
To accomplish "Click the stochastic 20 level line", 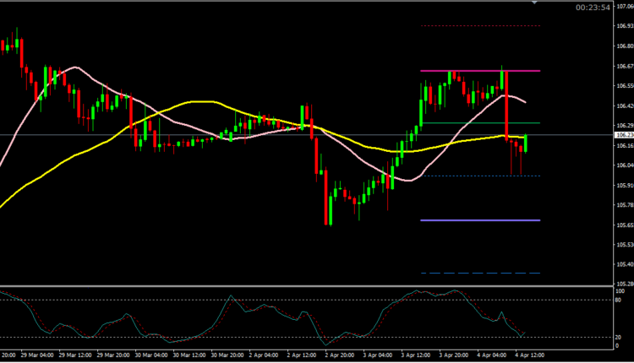I will (254, 338).
